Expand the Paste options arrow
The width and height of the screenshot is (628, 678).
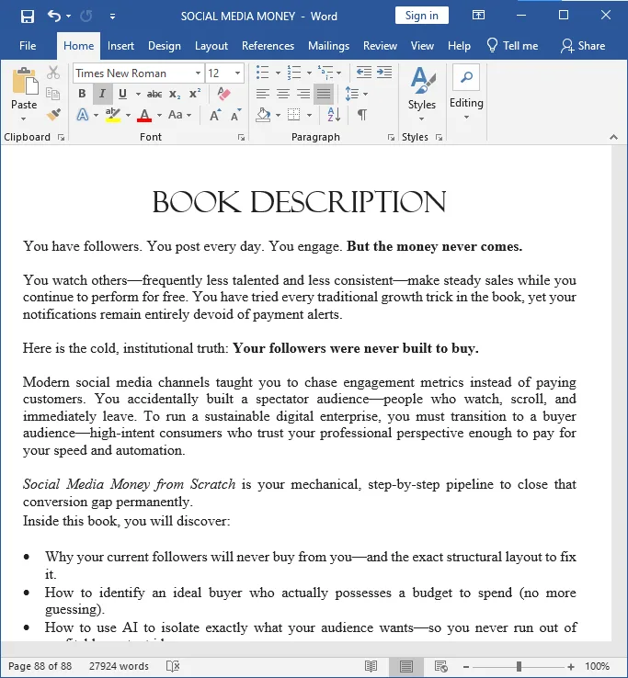click(x=24, y=119)
